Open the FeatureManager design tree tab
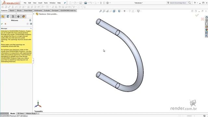This screenshot has height=117, width=208. tap(3, 17)
